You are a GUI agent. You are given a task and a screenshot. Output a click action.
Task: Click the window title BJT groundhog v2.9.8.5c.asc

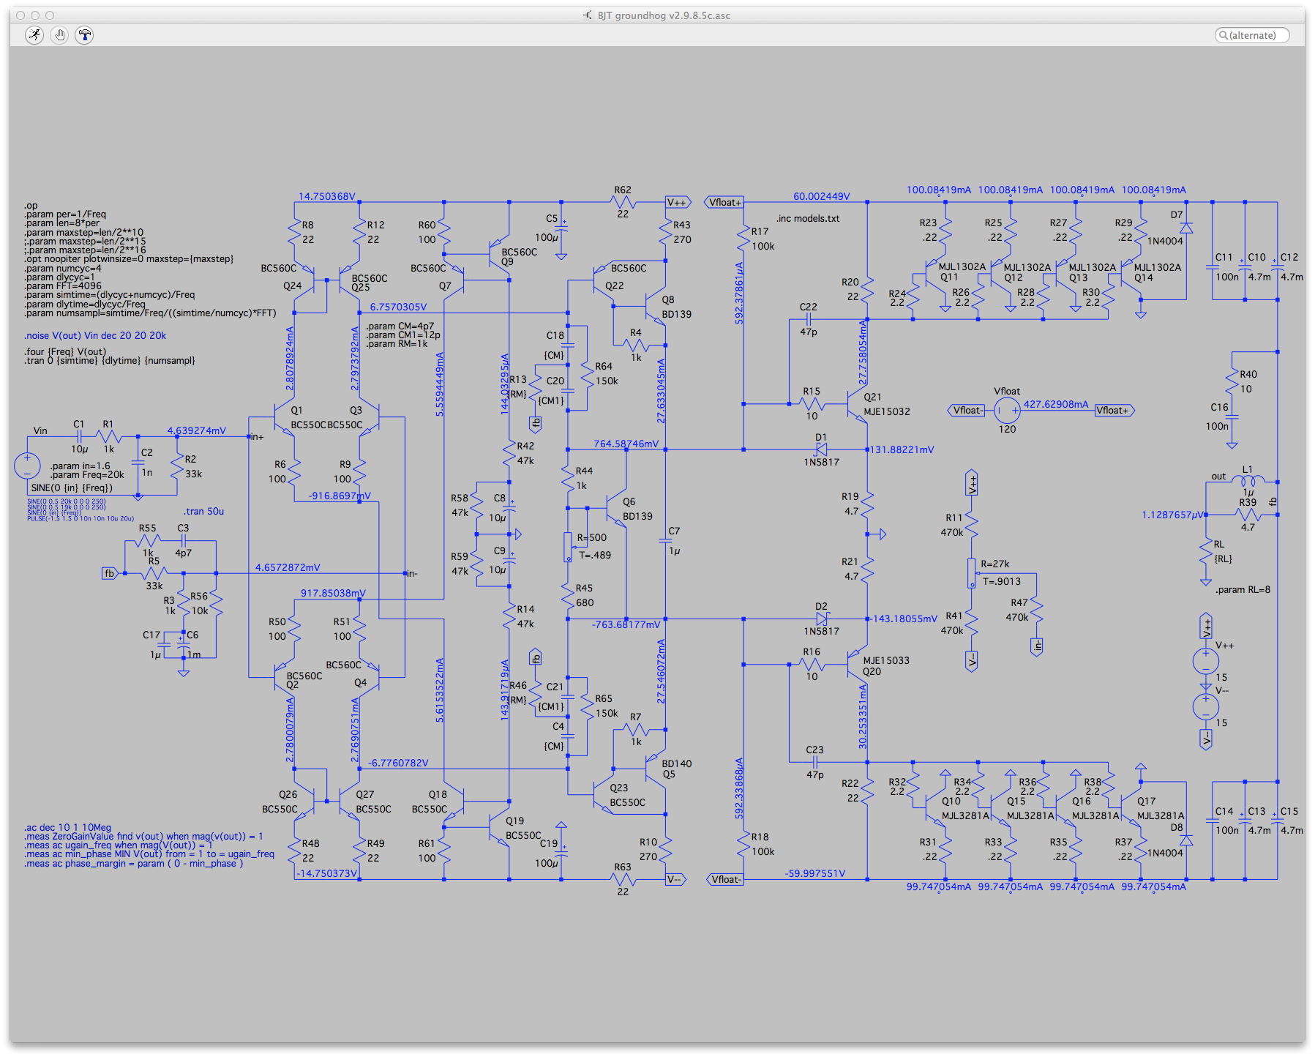pyautogui.click(x=664, y=15)
